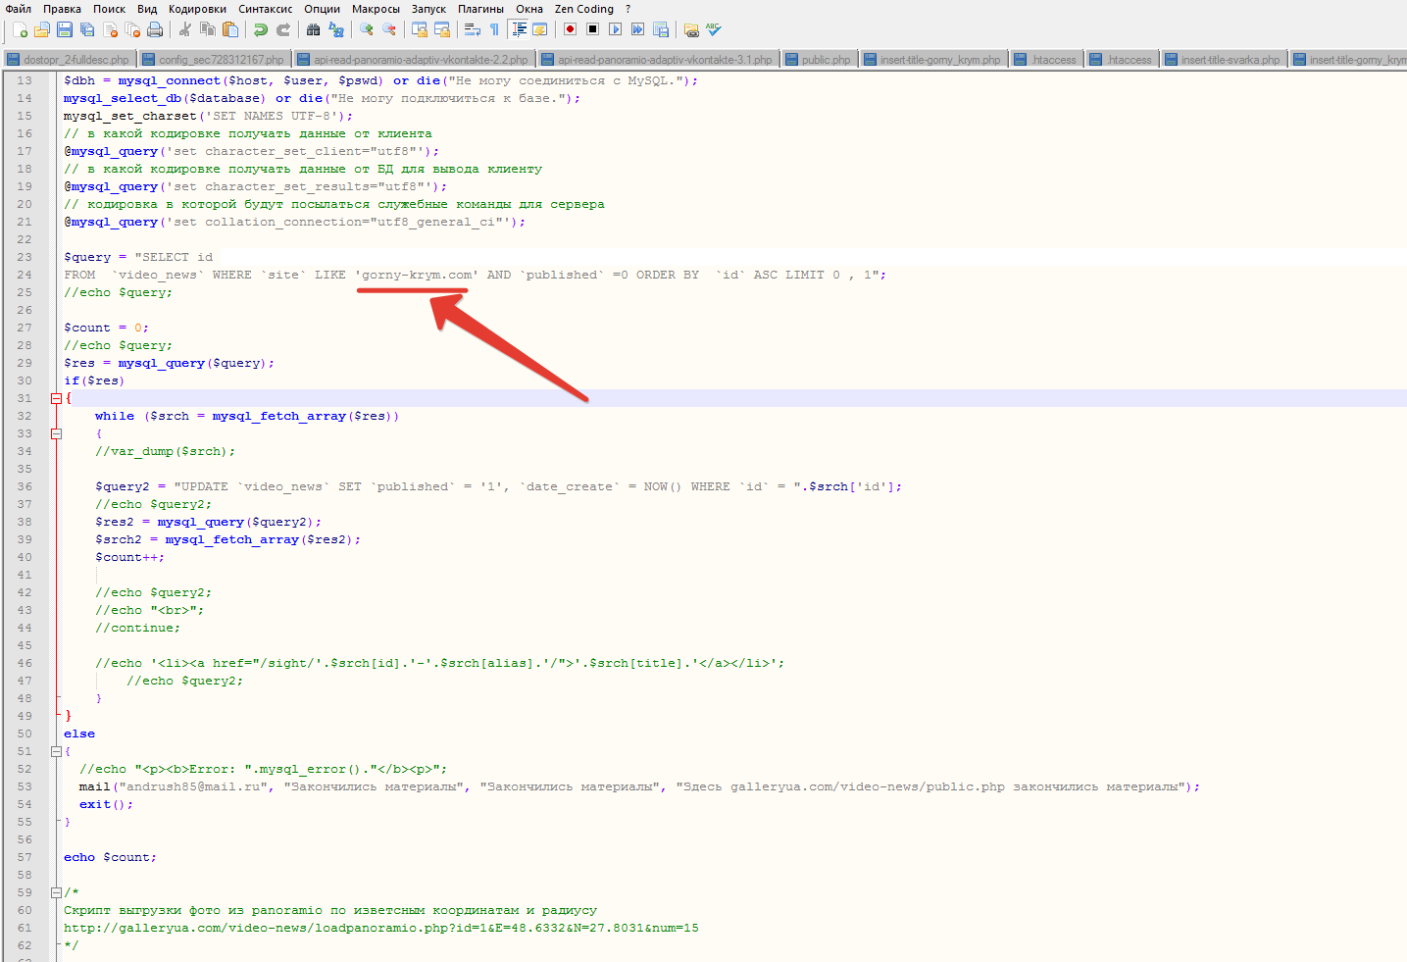Screen dimensions: 1407x962
Task: Zoom out using the magnifier minus icon
Action: 389,29
